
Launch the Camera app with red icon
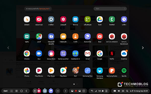tap(39, 19)
